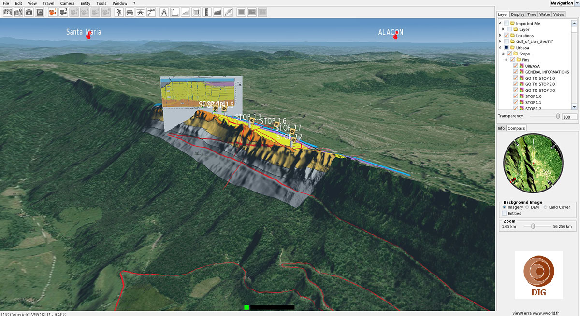Switch to walking travel mode
The width and height of the screenshot is (580, 316).
click(119, 12)
